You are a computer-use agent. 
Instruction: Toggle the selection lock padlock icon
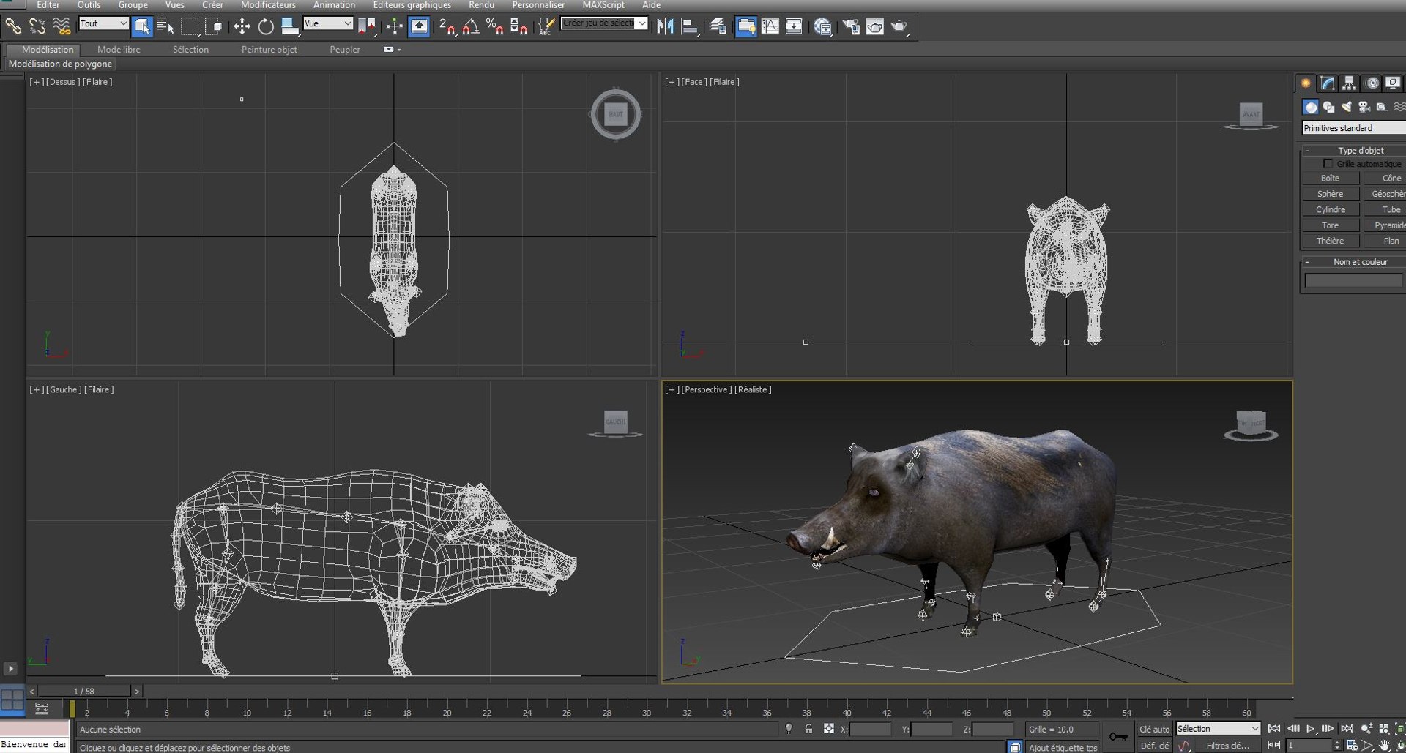point(808,729)
